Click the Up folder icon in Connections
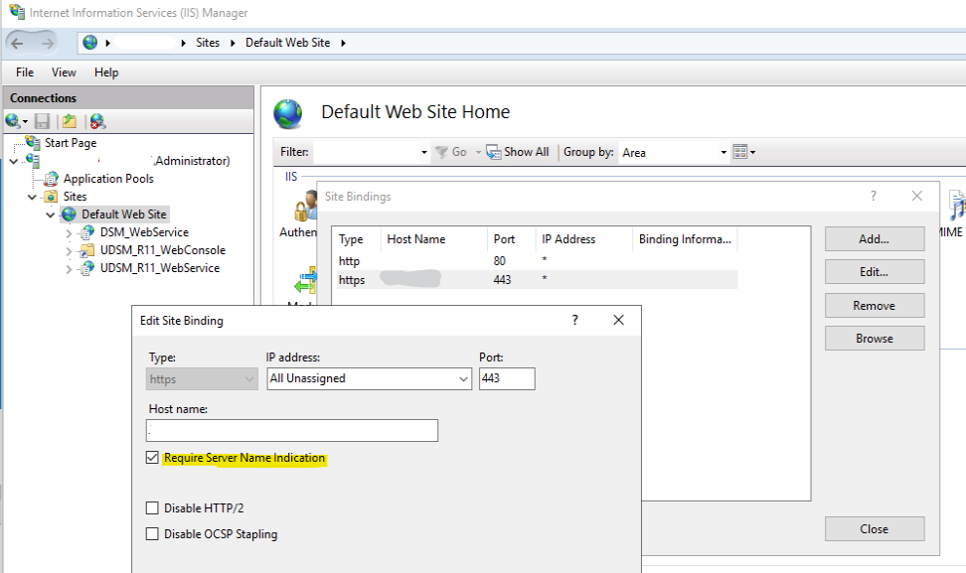 (x=69, y=121)
